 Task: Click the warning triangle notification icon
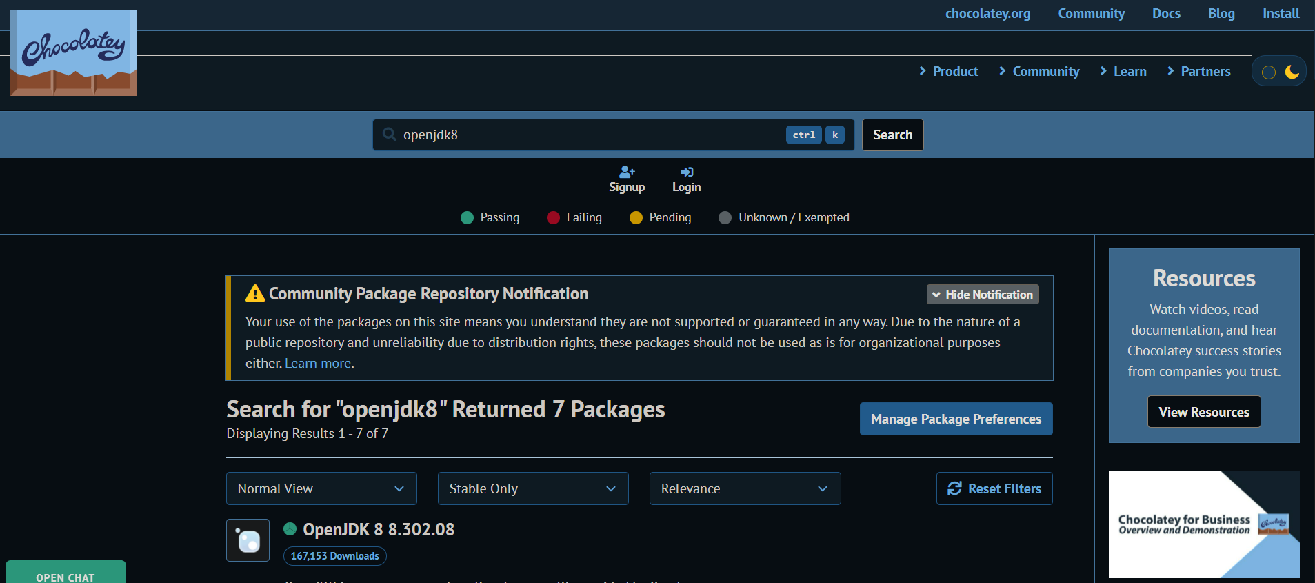pos(255,293)
